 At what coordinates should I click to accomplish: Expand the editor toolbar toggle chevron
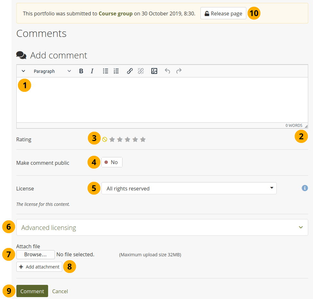pos(23,71)
